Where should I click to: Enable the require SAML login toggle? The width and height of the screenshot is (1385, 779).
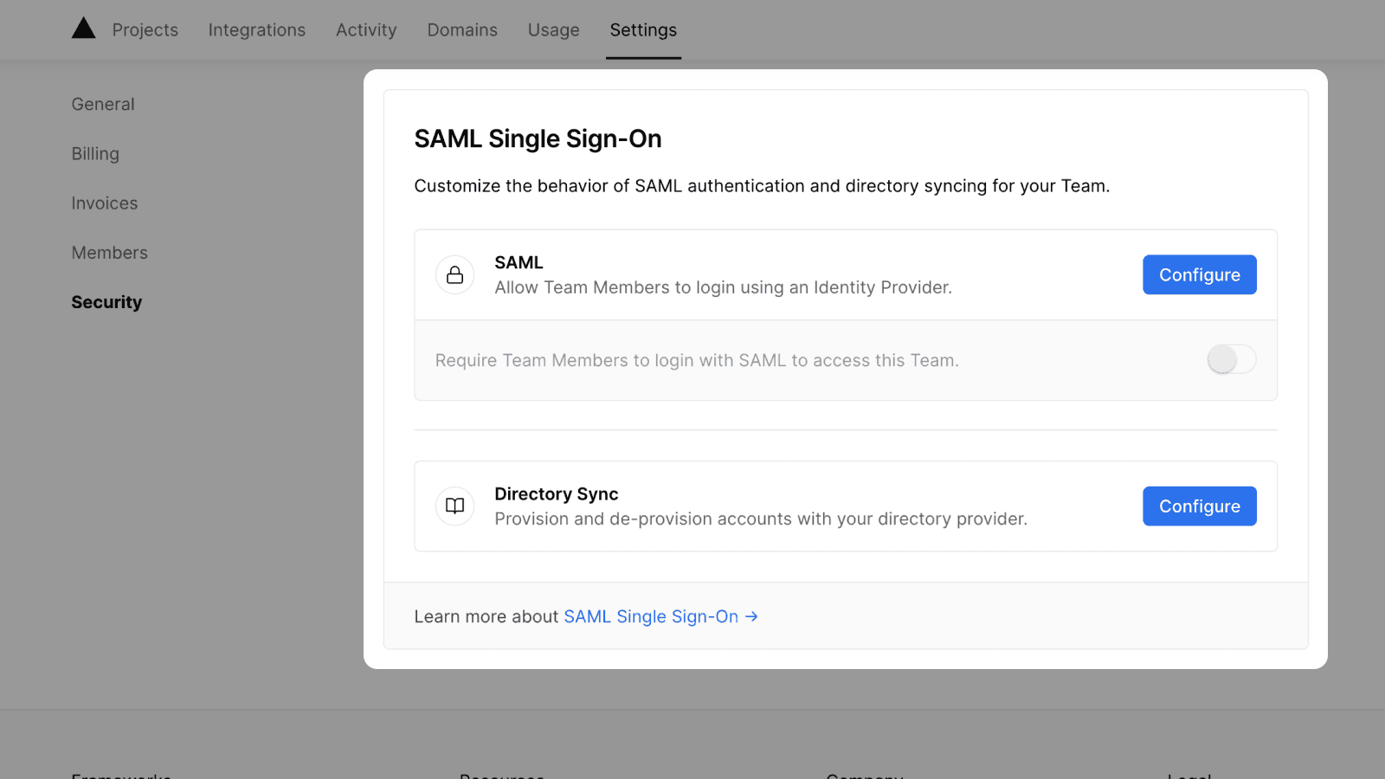coord(1231,359)
